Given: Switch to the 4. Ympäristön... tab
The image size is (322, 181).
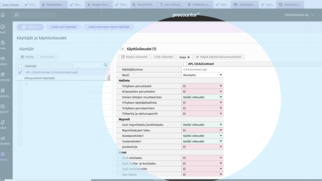Looking at the screenshot, I should [x=99, y=5].
